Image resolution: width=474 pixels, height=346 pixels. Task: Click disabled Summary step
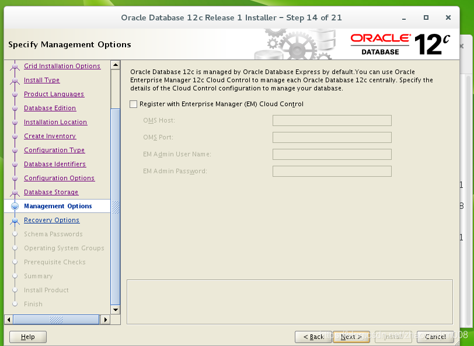click(x=38, y=276)
